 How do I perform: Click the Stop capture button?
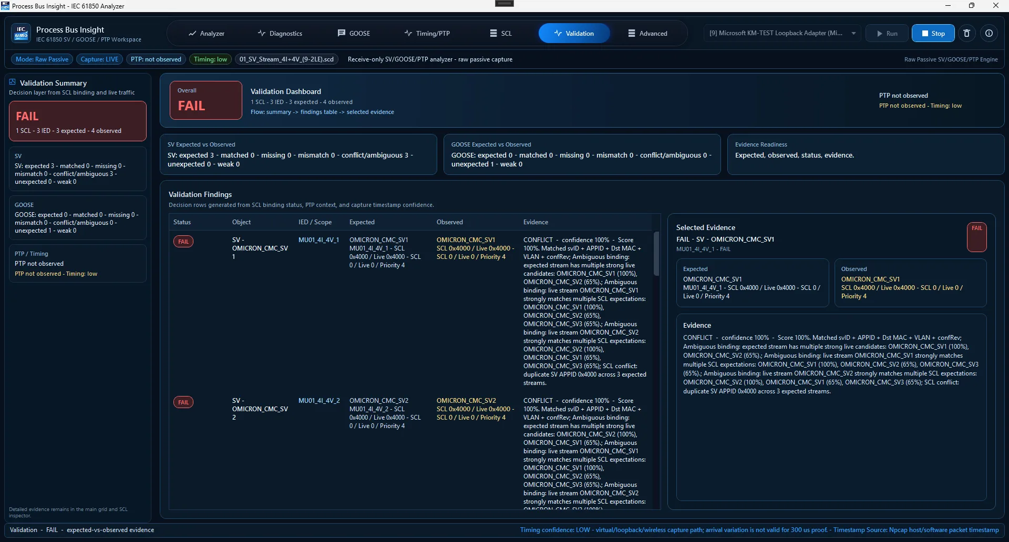(x=933, y=33)
